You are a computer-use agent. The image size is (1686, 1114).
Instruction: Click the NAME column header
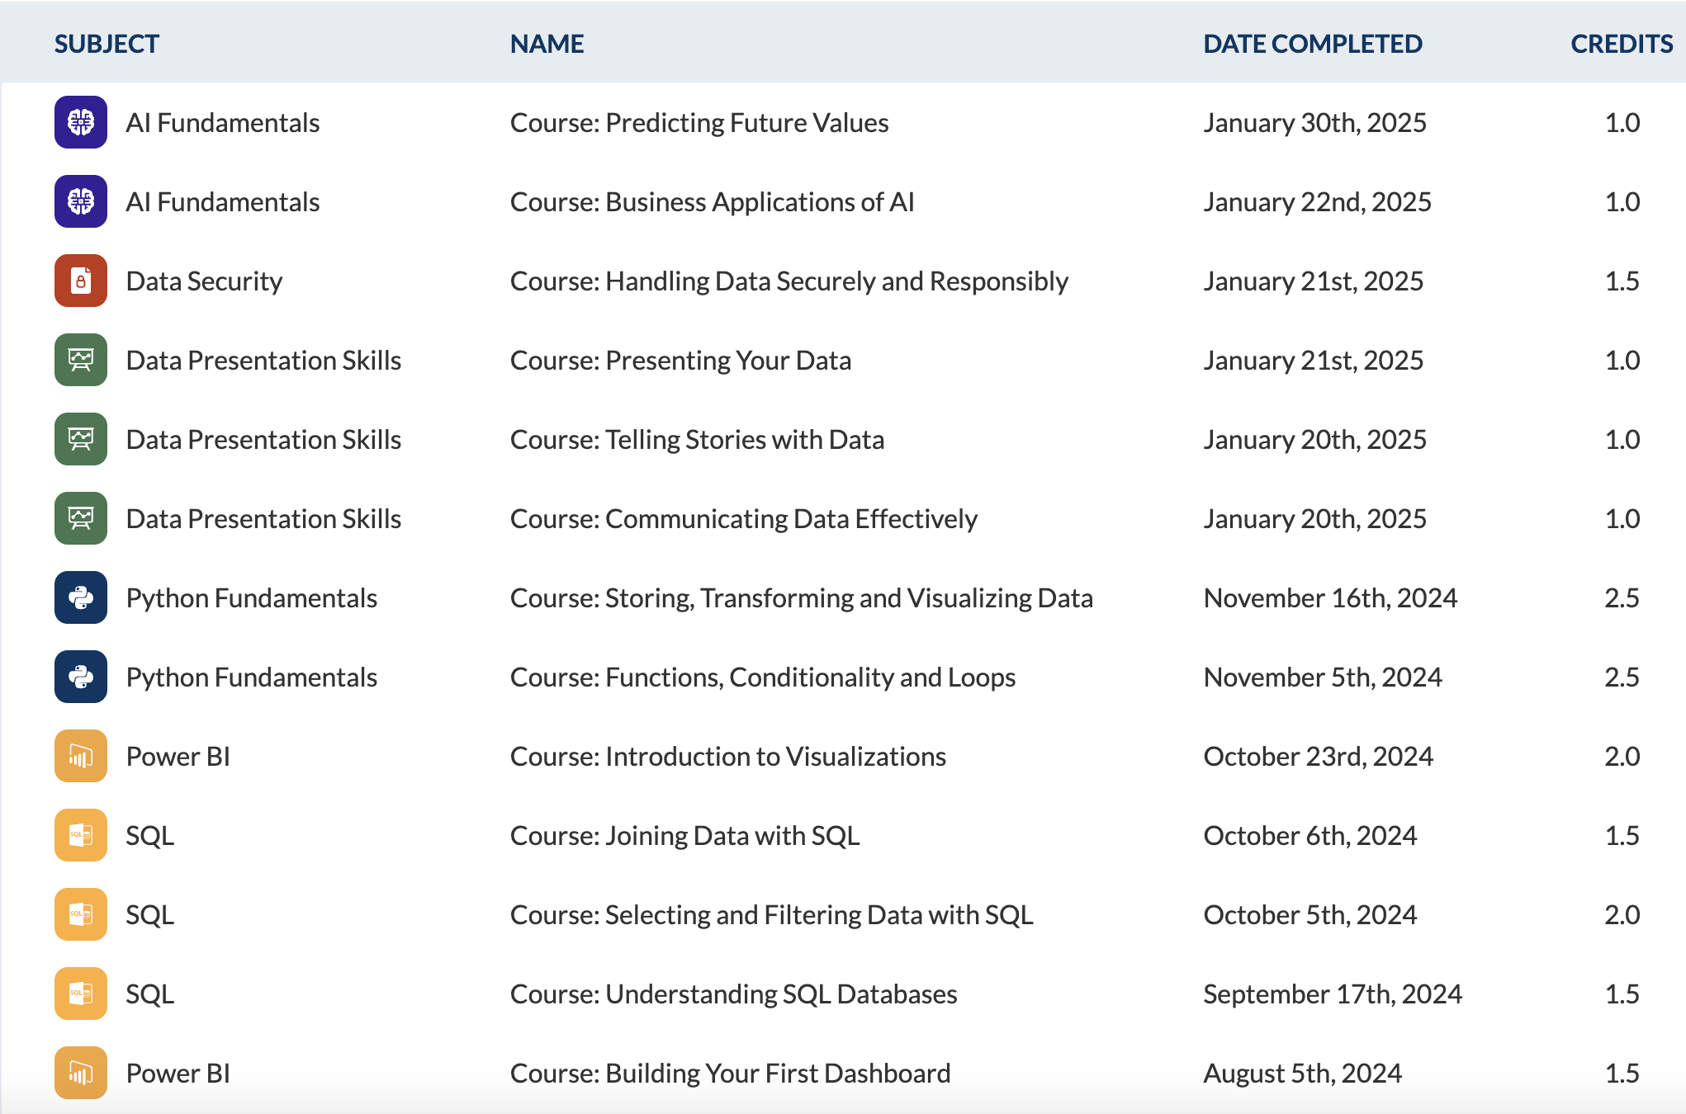coord(547,44)
